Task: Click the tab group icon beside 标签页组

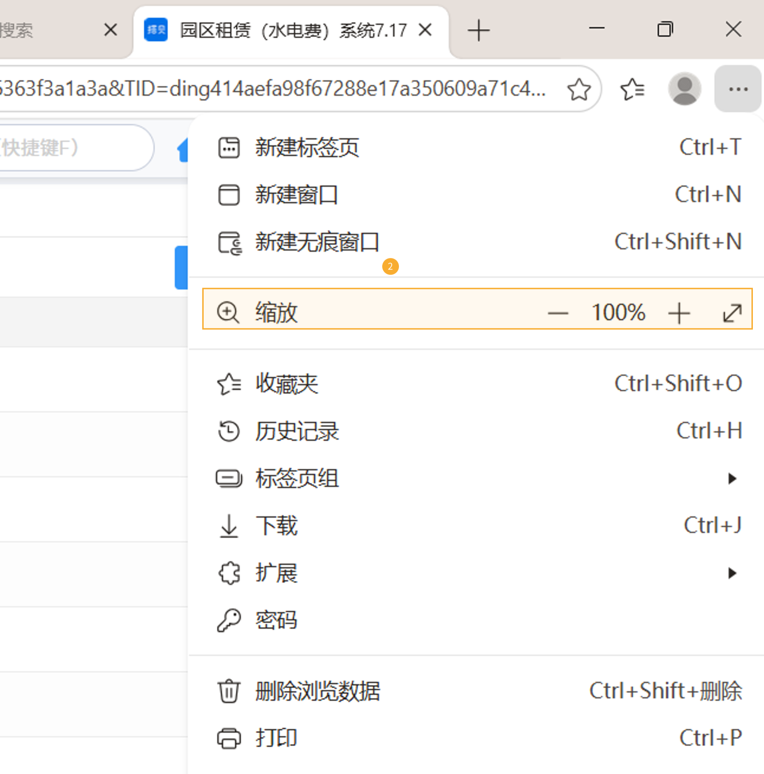Action: coord(229,479)
